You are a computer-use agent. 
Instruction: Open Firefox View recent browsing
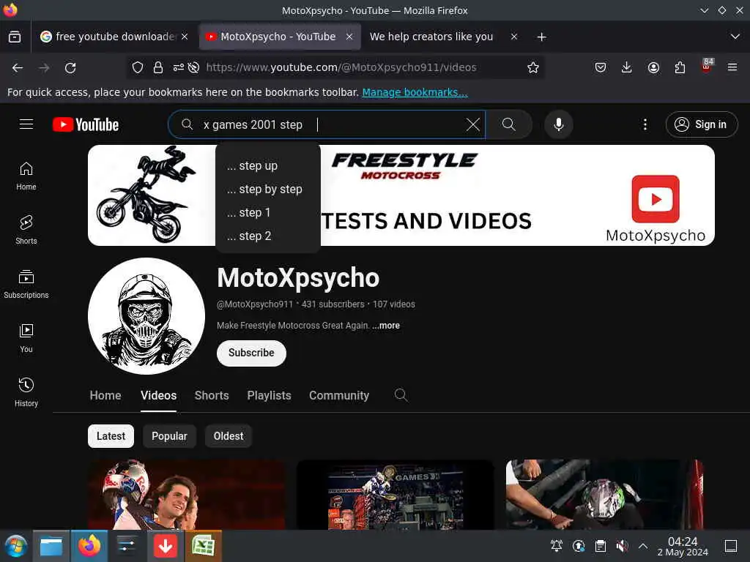coord(15,37)
